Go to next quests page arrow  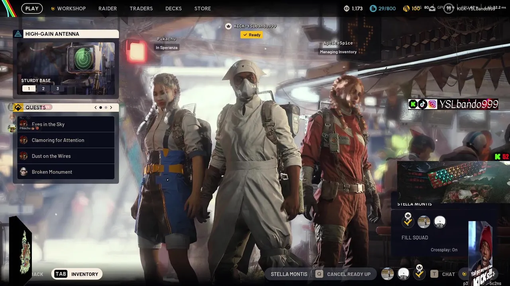click(111, 108)
